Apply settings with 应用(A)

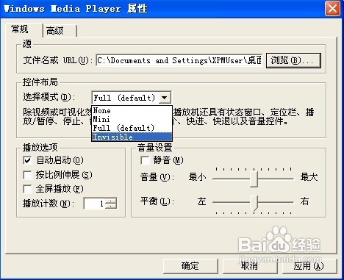[309, 266]
